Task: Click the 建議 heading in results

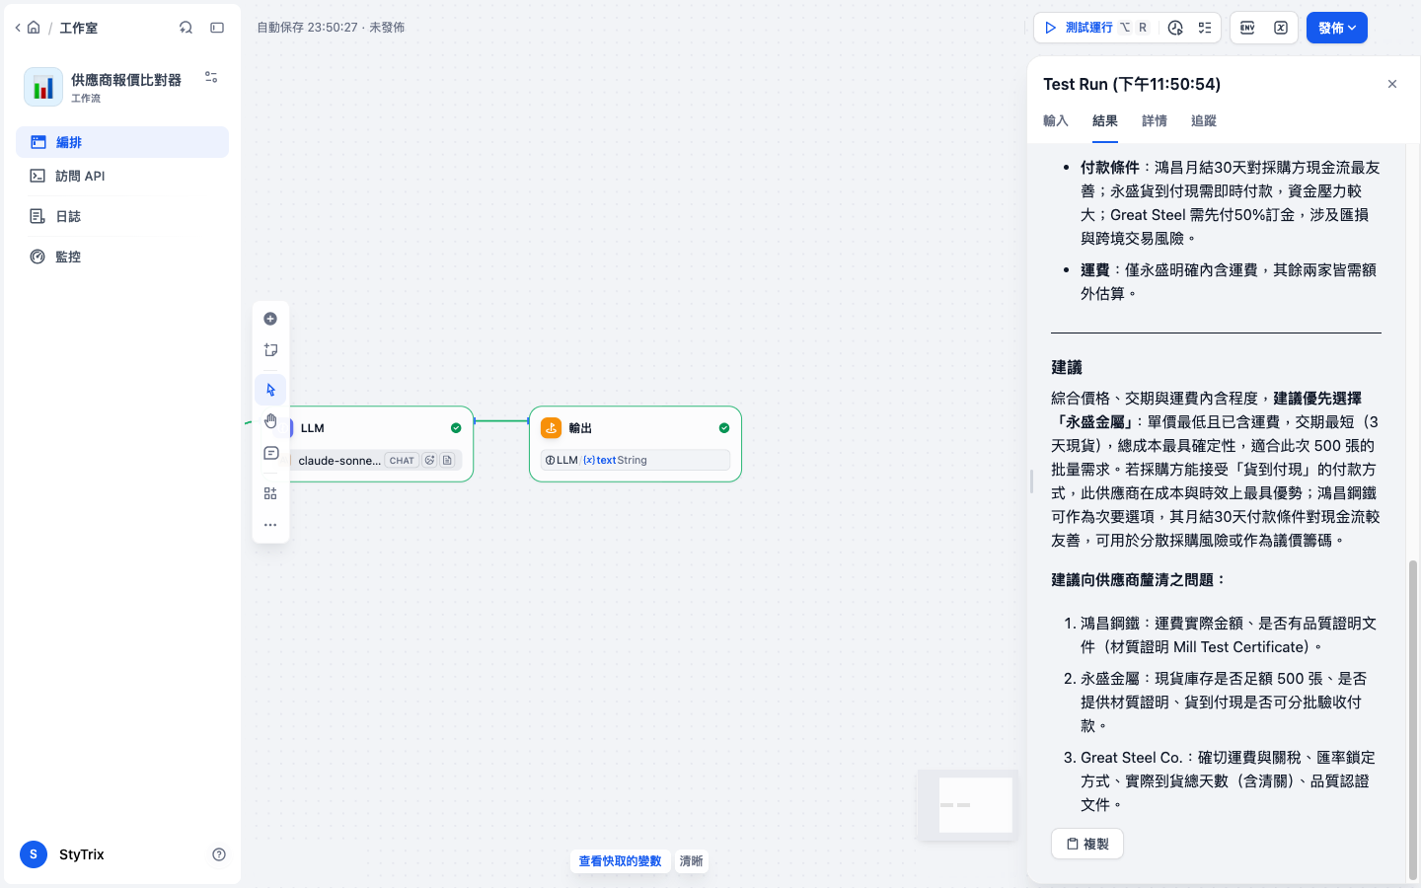Action: click(1067, 368)
